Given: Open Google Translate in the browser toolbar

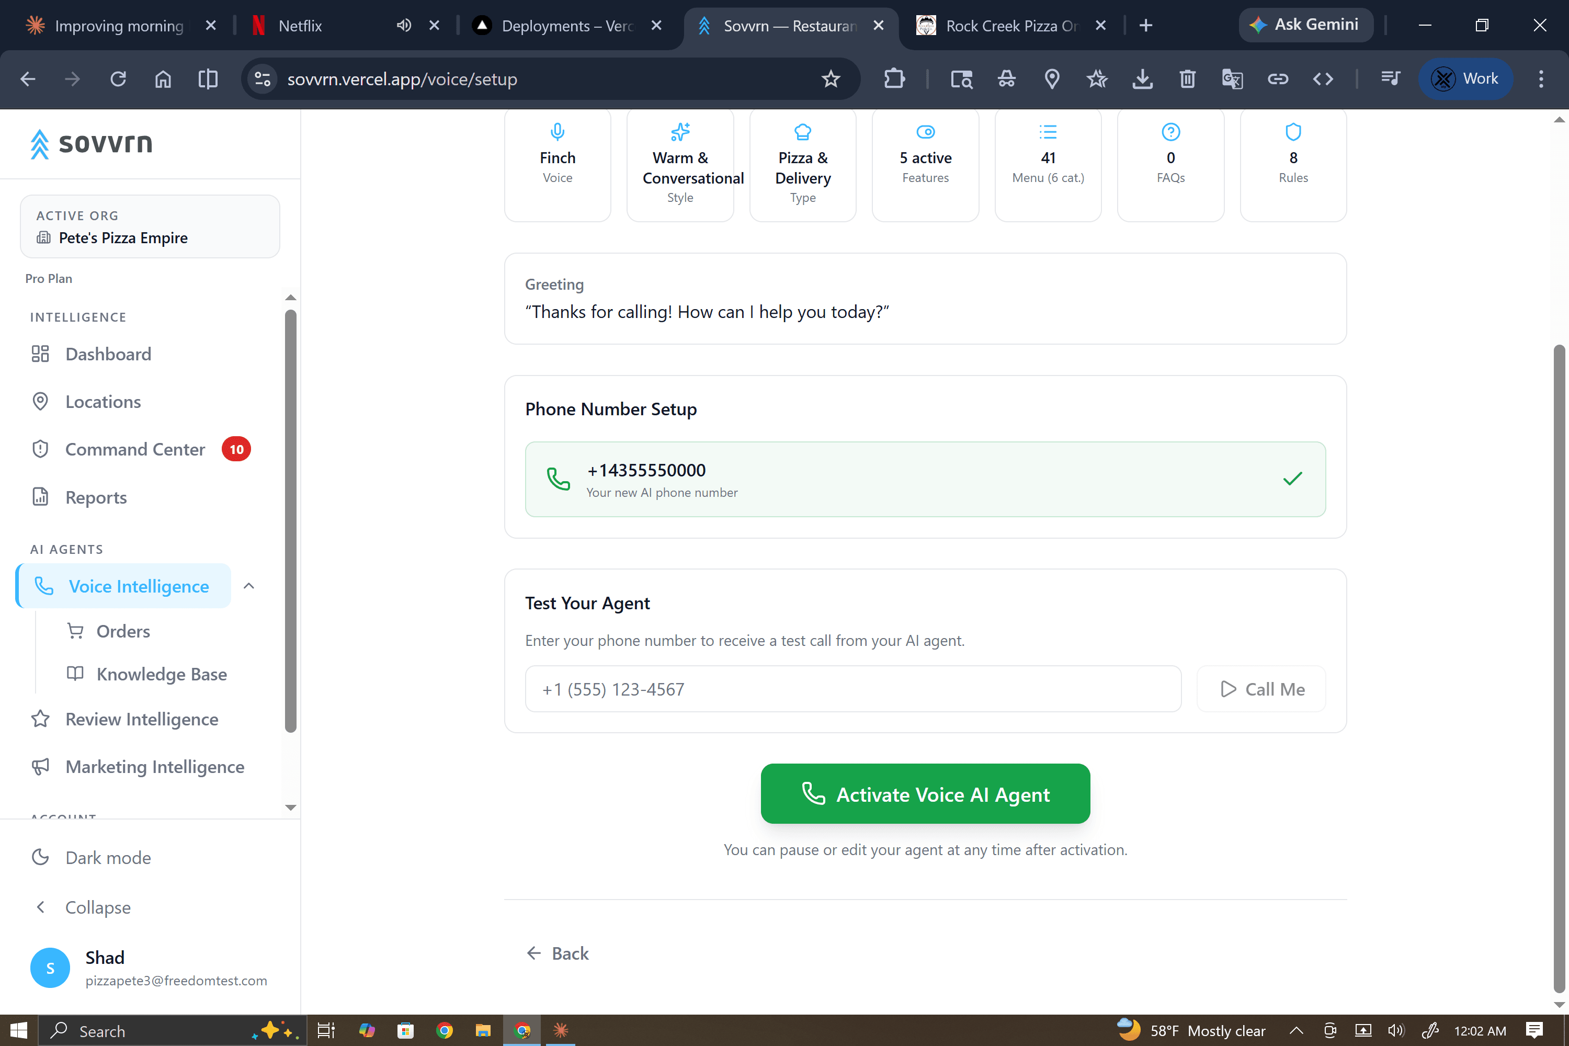Looking at the screenshot, I should (x=1232, y=79).
